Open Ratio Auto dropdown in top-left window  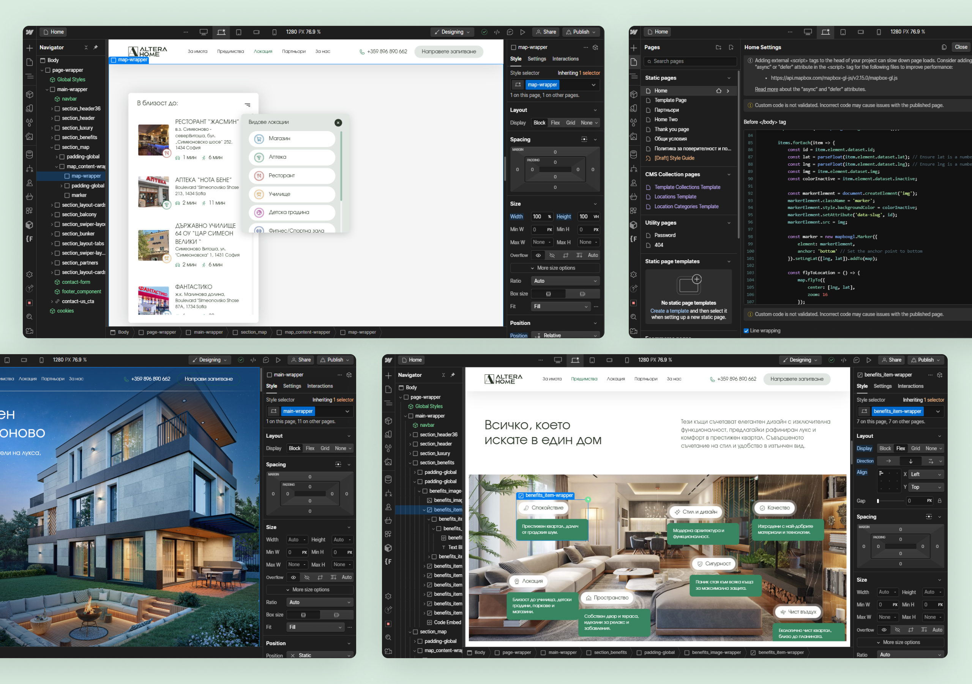pyautogui.click(x=565, y=281)
